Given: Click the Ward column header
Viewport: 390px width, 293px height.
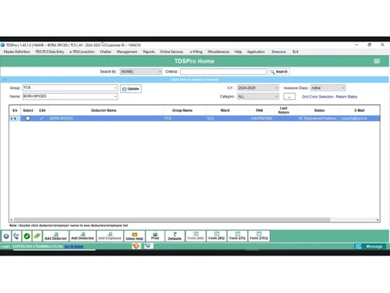Looking at the screenshot, I should tap(225, 110).
